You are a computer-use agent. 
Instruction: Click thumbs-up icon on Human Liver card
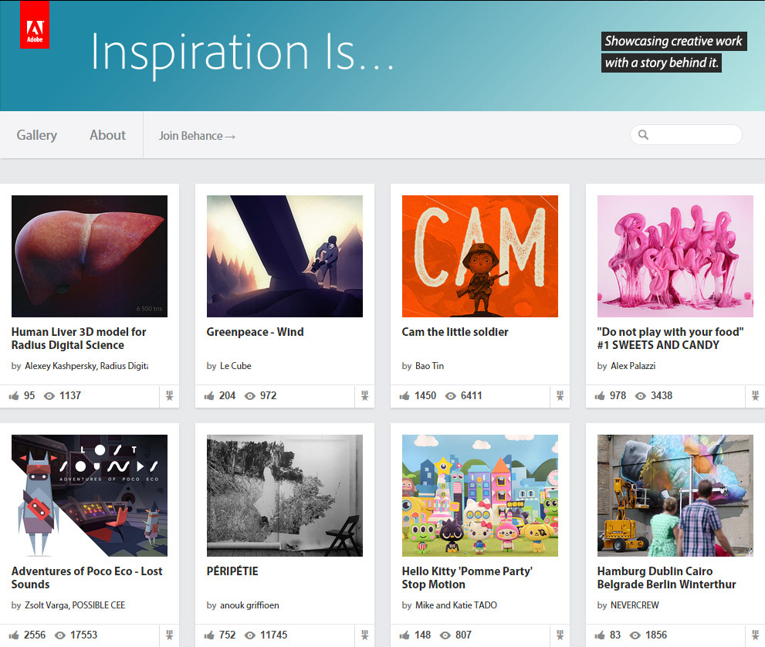[14, 396]
